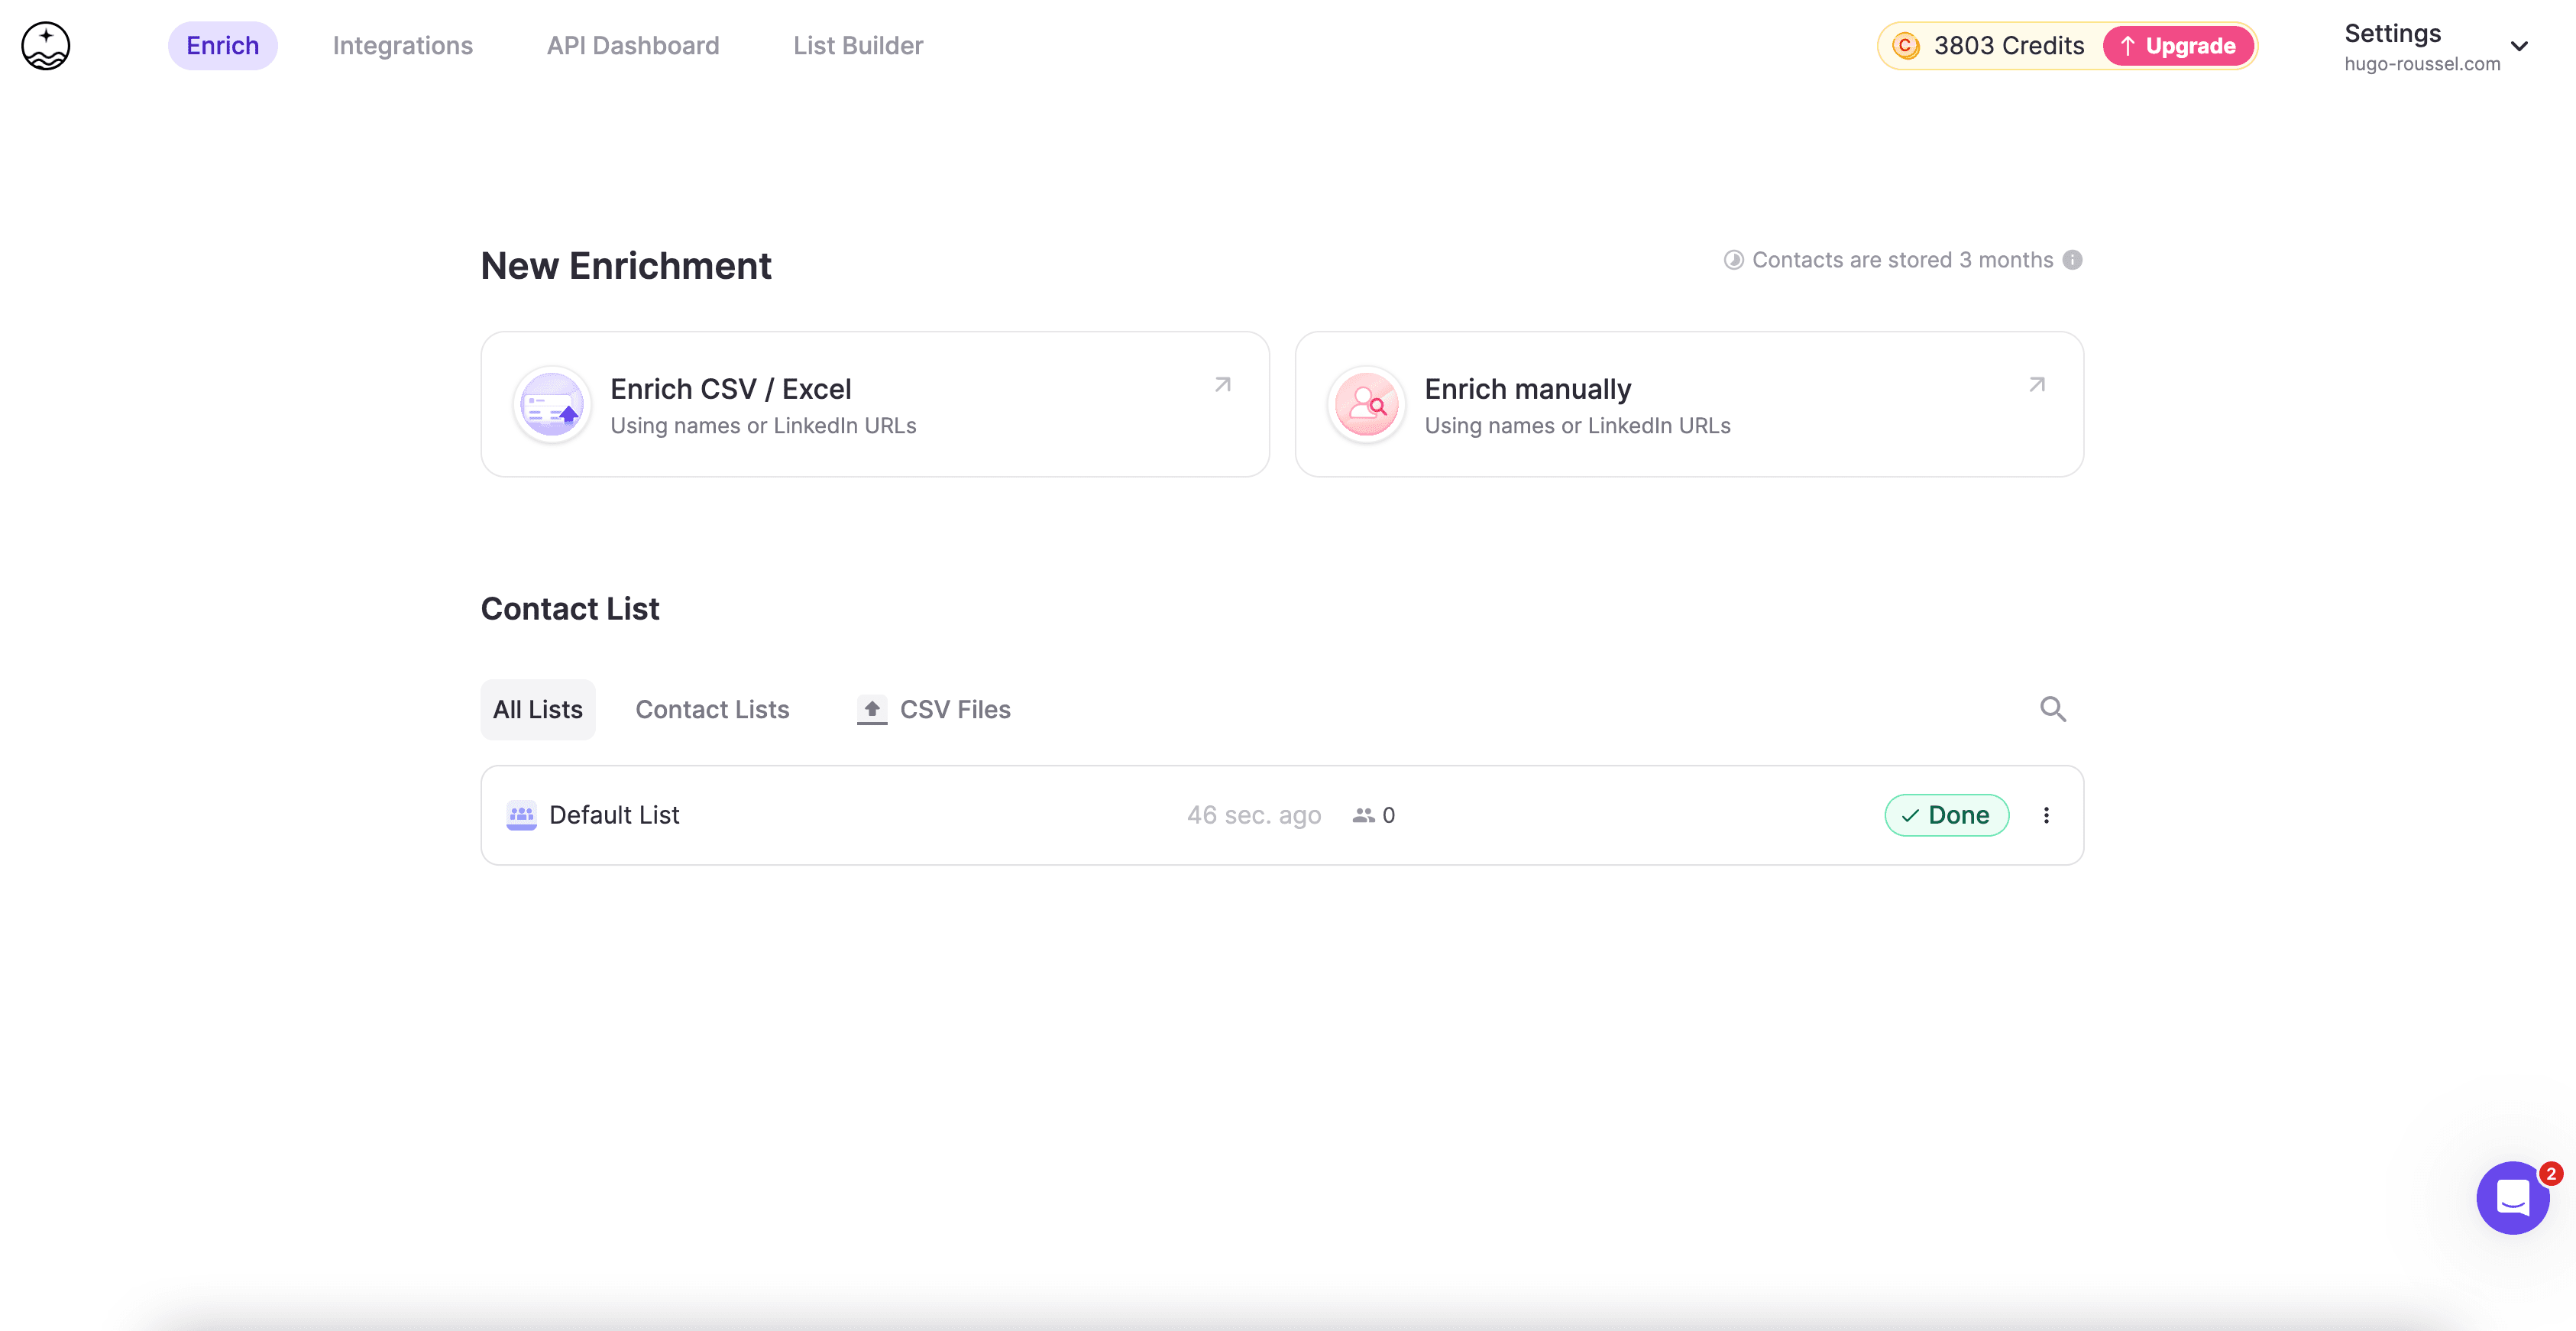The height and width of the screenshot is (1331, 2576).
Task: Select the Enrich manually card
Action: (1689, 404)
